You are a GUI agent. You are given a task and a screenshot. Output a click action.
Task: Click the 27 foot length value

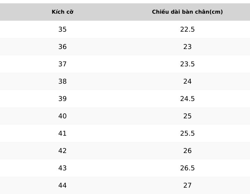tap(187, 185)
